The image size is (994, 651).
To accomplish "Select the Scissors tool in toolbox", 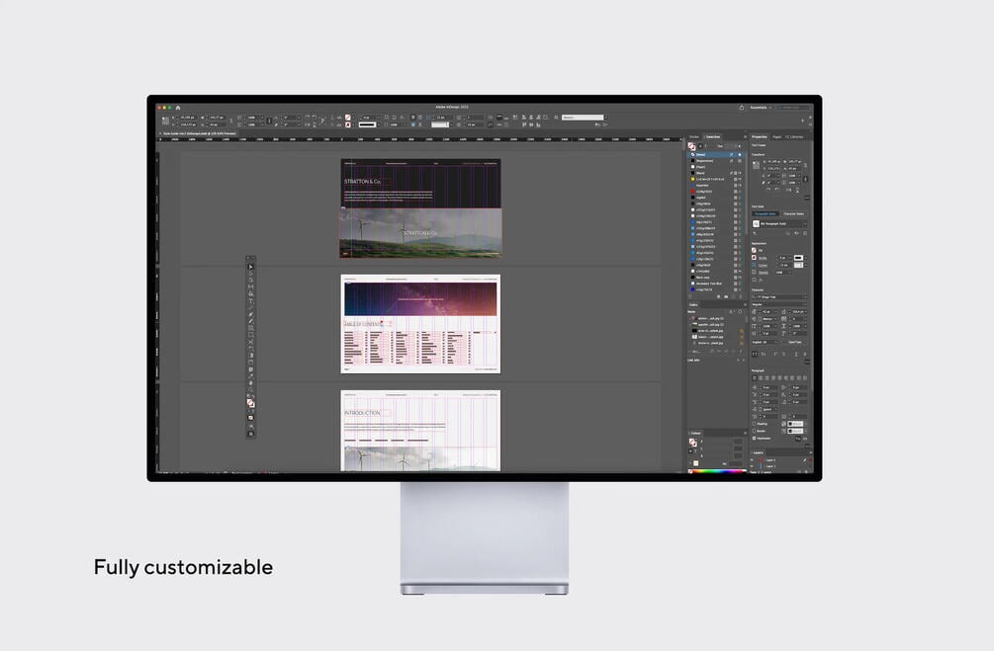I will tap(250, 342).
